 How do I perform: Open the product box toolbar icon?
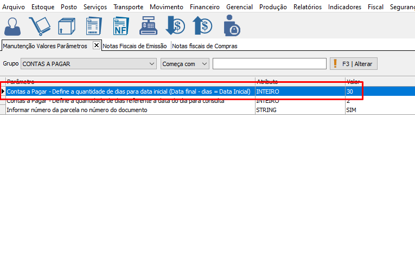pos(67,26)
